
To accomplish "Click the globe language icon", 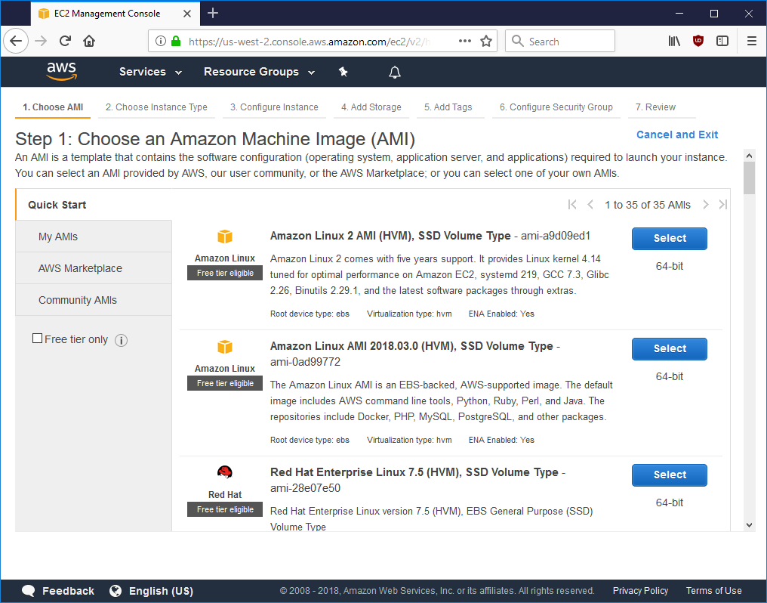I will coord(116,591).
